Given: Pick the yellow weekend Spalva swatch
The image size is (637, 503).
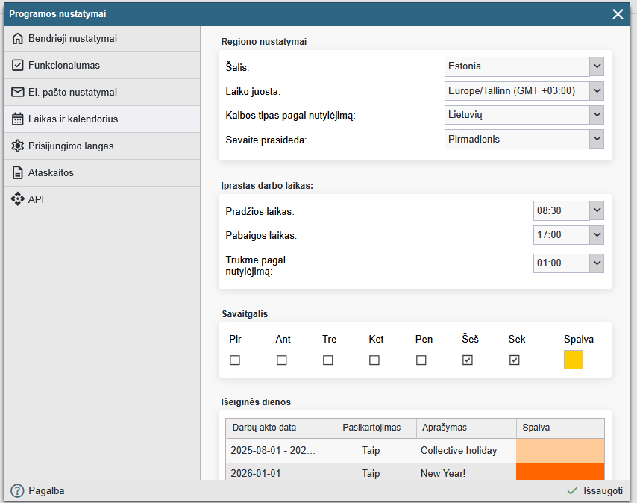Looking at the screenshot, I should (573, 360).
